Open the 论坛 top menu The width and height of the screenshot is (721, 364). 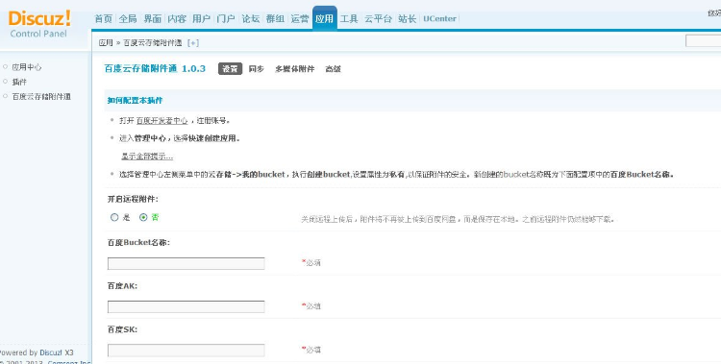(251, 19)
